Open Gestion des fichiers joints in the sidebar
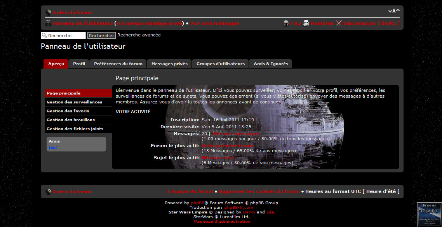Image resolution: width=442 pixels, height=227 pixels. [x=78, y=129]
